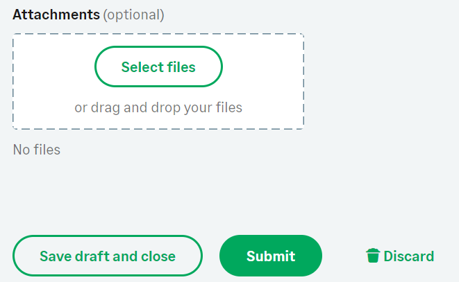Viewport: 459px width, 282px height.
Task: Hit the green Submit button
Action: (271, 256)
